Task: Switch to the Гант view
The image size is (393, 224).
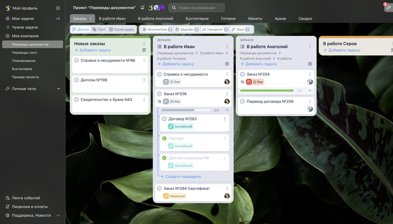Action: click(98, 29)
